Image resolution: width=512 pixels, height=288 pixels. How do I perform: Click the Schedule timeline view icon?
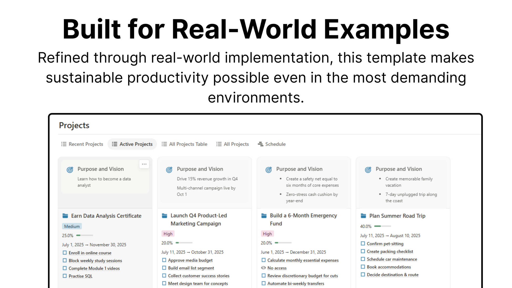pos(260,144)
